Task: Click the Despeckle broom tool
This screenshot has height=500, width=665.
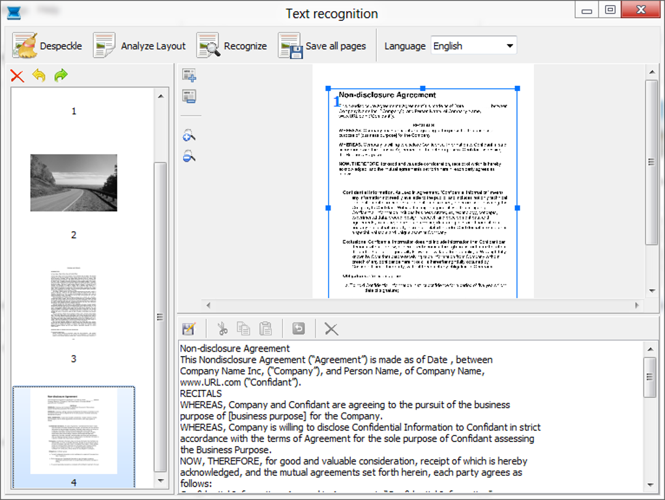Action: [47, 46]
